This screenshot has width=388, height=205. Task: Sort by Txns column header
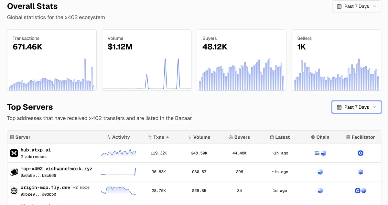click(159, 137)
